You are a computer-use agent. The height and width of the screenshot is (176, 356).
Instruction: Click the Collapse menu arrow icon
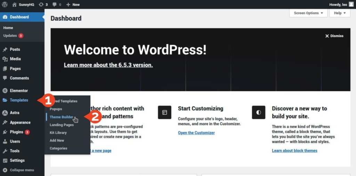[x=5, y=170]
